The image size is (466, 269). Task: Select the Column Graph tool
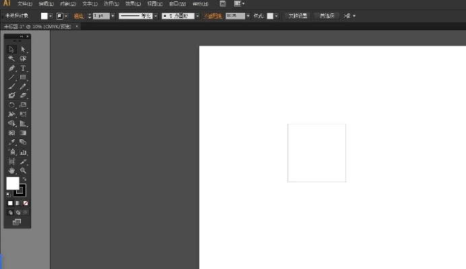(23, 152)
